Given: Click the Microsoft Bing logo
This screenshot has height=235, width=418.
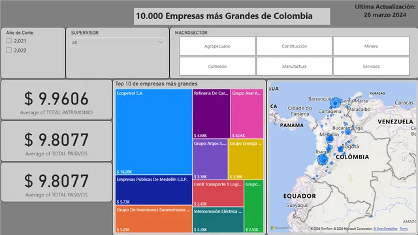Looking at the screenshot, I should (281, 228).
